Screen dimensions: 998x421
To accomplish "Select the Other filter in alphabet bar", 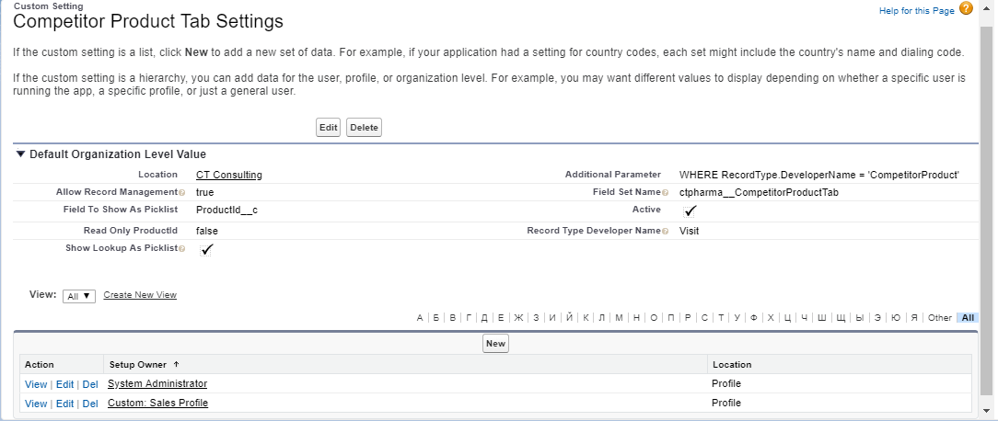I will coord(939,318).
